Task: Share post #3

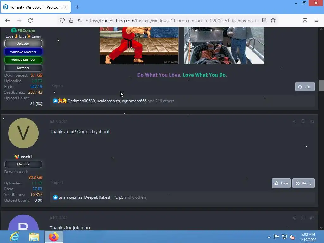Action: [294, 218]
